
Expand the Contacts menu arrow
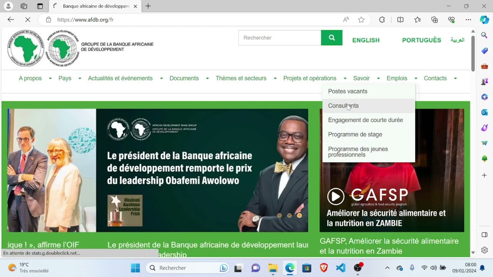[455, 78]
